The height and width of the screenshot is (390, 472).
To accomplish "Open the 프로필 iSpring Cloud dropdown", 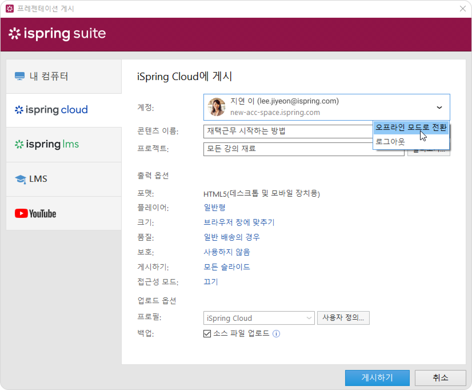I will pos(259,318).
